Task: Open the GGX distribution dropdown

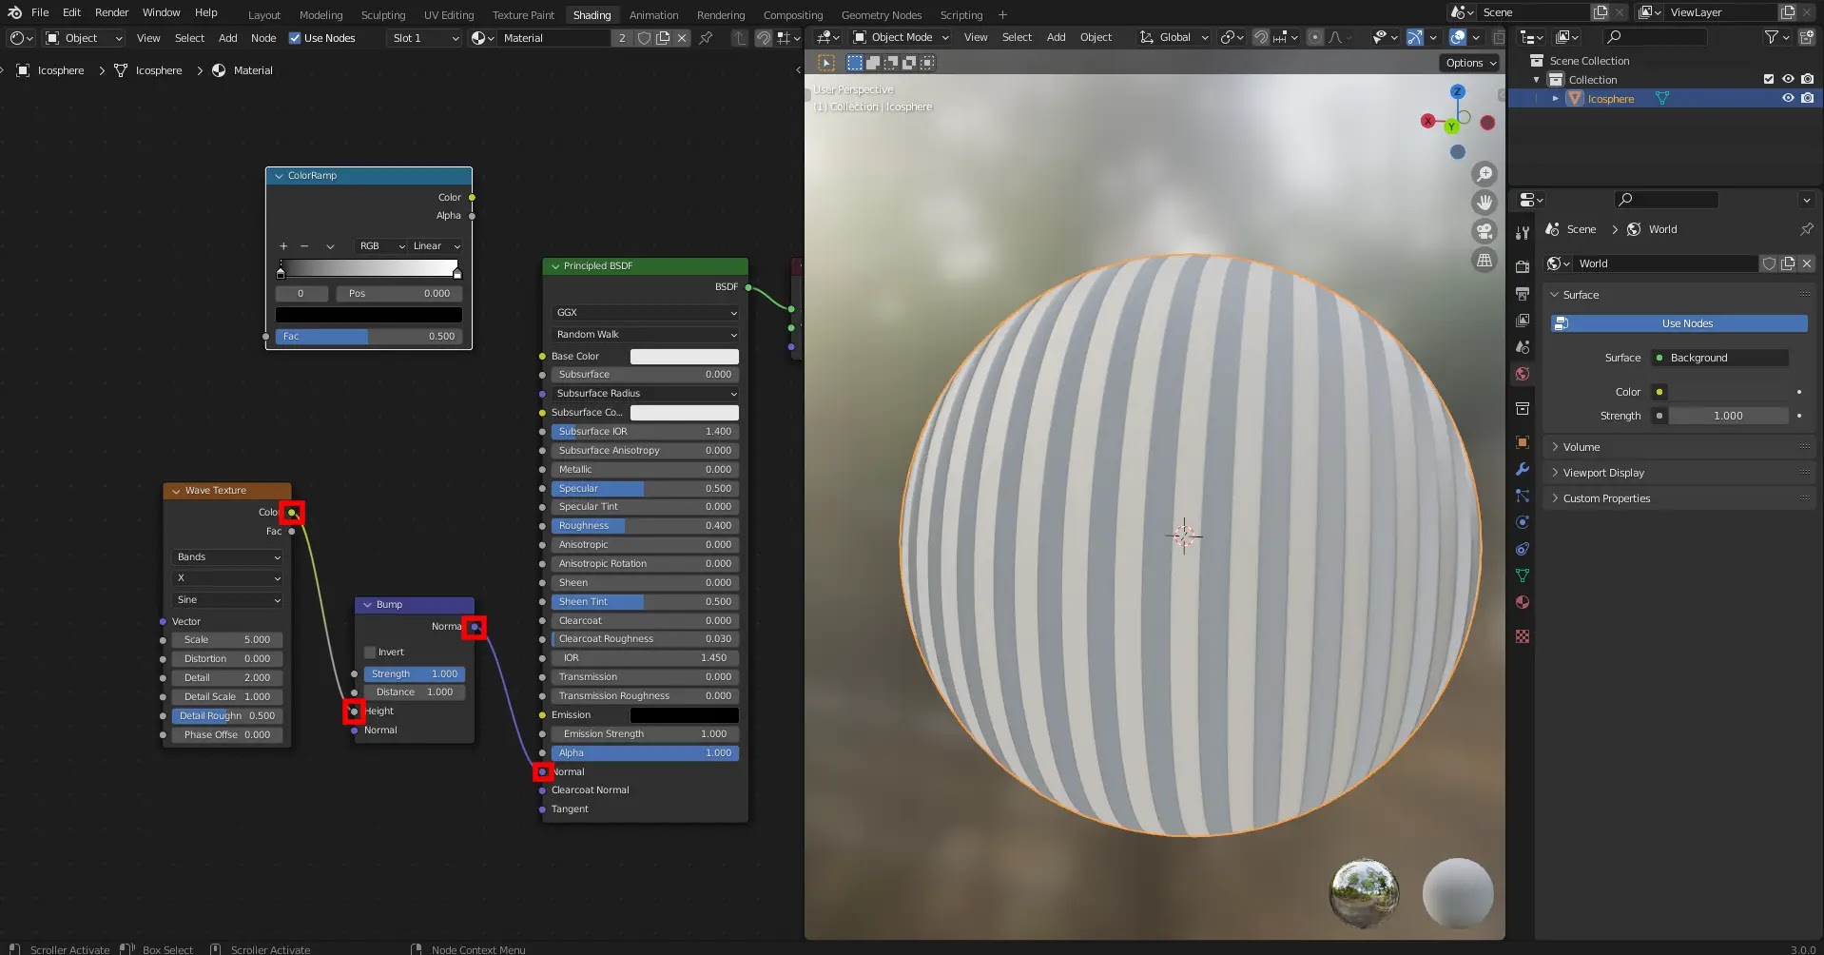Action: [x=645, y=313]
